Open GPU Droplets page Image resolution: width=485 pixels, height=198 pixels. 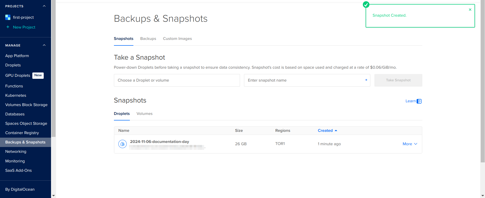point(18,76)
